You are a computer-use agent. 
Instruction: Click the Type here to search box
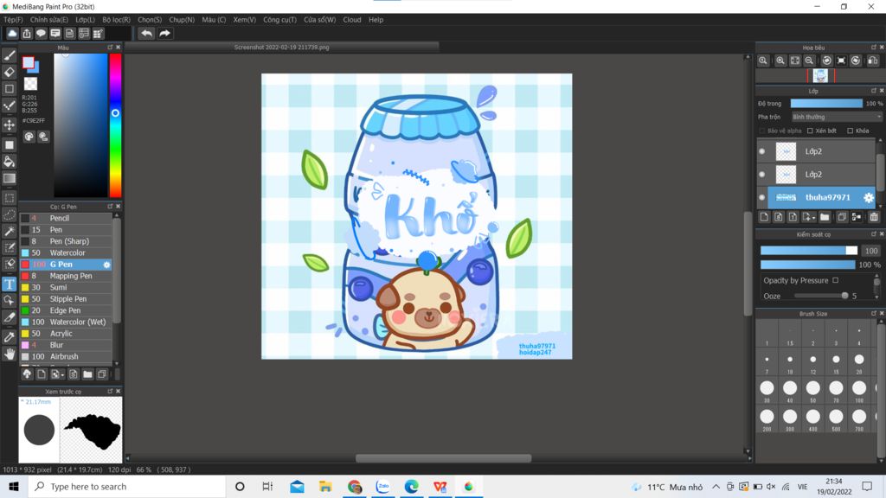127,487
